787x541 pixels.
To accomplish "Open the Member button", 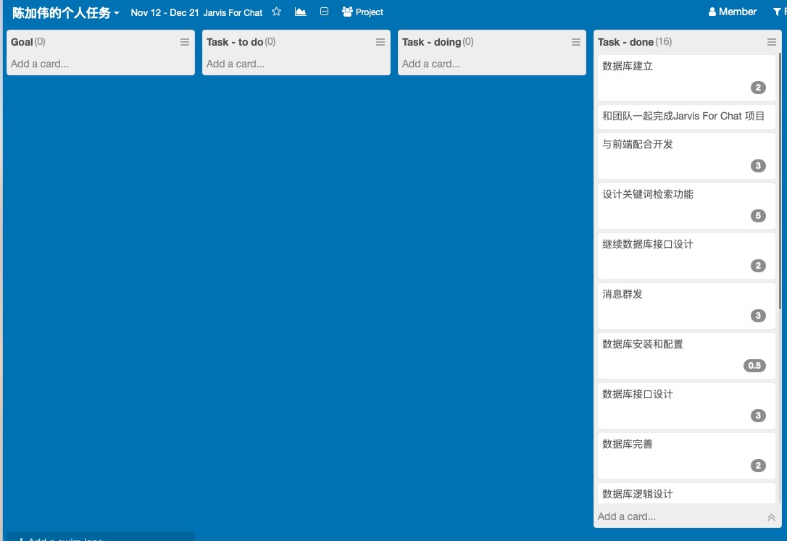I will click(733, 12).
